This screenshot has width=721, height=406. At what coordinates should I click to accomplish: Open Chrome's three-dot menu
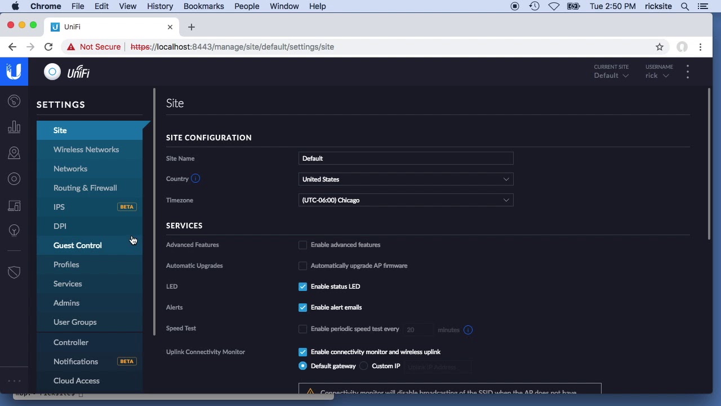(700, 47)
